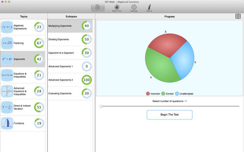Viewport: 244px width, 152px height.
Task: Open the book icon beside Progress
Action: 238,16
